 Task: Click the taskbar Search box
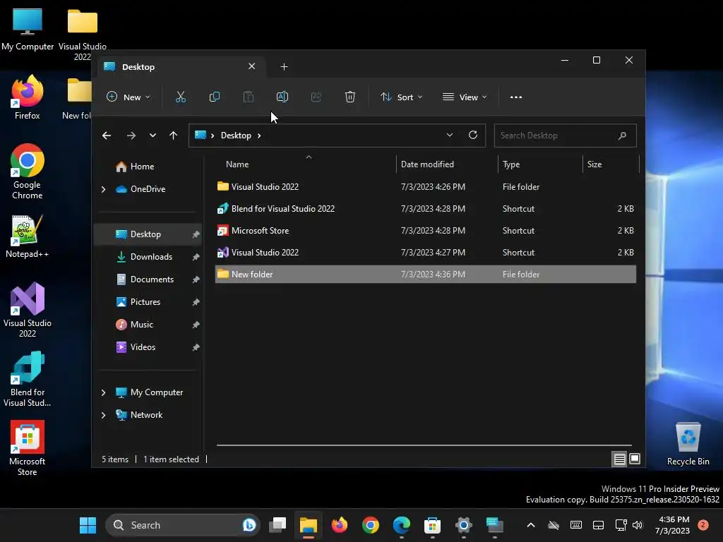[x=183, y=525]
